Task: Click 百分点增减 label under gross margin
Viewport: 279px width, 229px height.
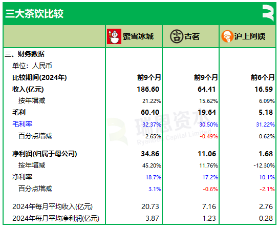Action: 35,136
